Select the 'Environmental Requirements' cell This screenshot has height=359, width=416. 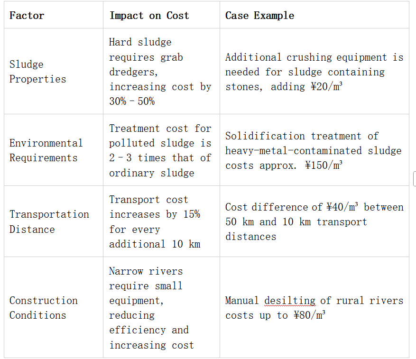[x=54, y=150]
